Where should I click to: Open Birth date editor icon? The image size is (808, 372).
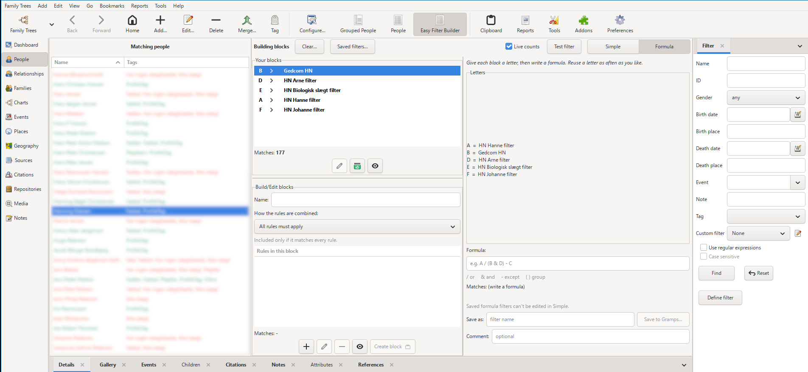pyautogui.click(x=798, y=115)
